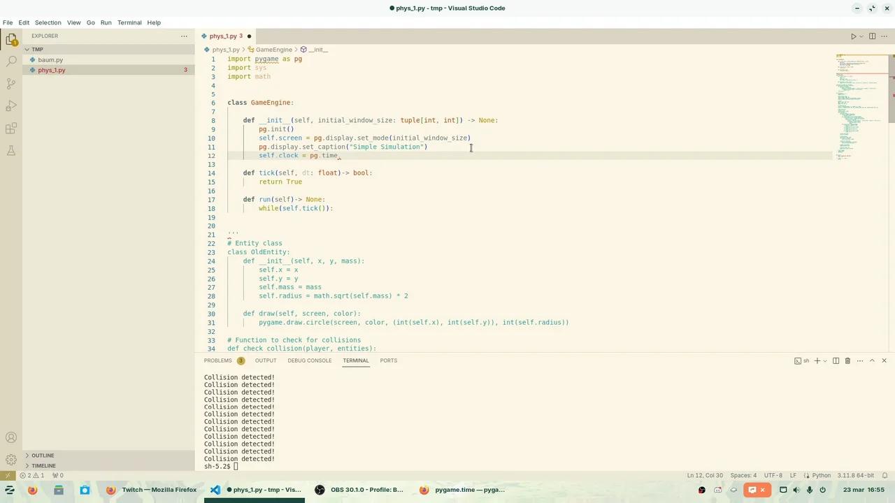Expand the Timeline section

tap(43, 465)
